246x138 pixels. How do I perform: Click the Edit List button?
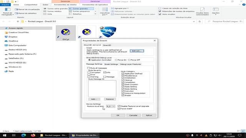(137, 51)
